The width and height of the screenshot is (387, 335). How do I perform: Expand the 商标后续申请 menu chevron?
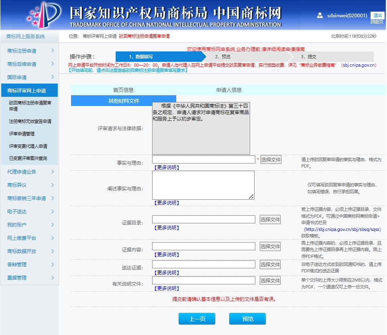click(53, 64)
